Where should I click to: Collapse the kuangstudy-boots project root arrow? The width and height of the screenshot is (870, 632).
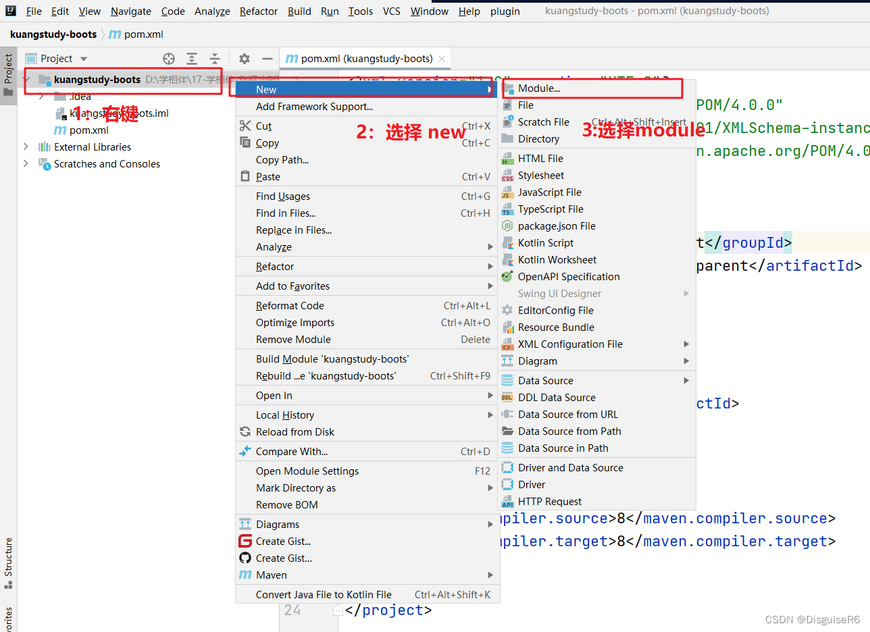26,80
